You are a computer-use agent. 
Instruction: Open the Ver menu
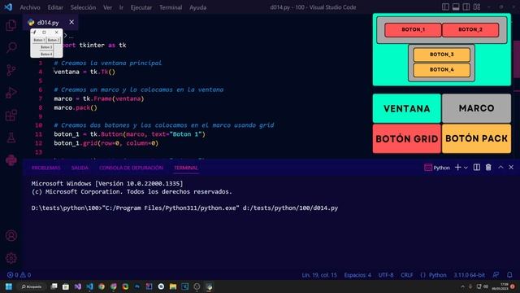pyautogui.click(x=107, y=7)
